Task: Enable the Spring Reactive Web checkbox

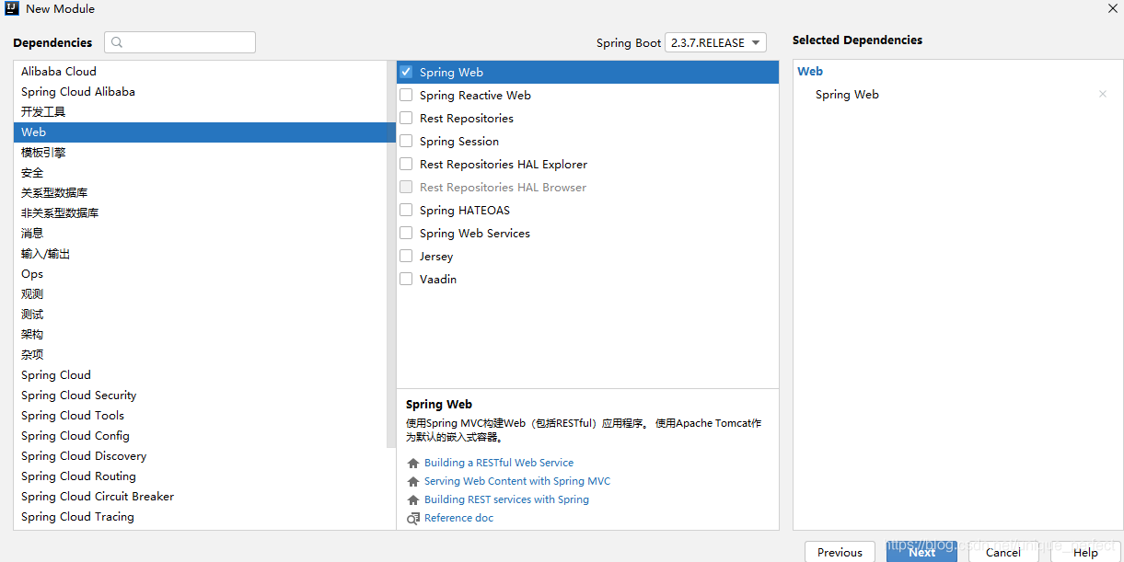Action: [x=406, y=95]
